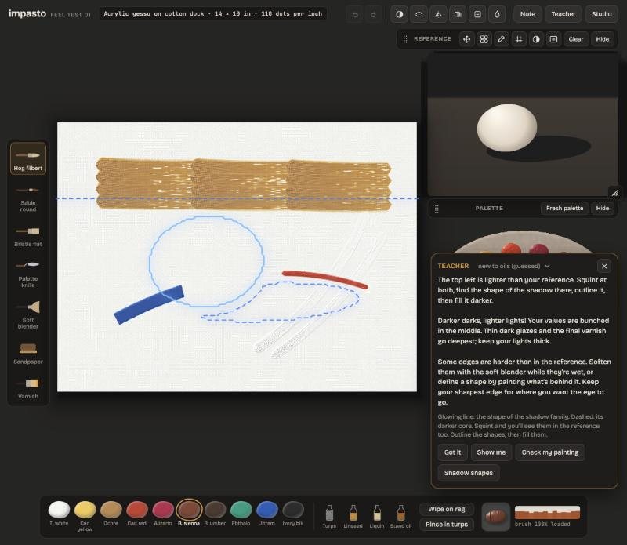Click the eyedropper icon in Reference bar
The width and height of the screenshot is (627, 545).
point(501,39)
